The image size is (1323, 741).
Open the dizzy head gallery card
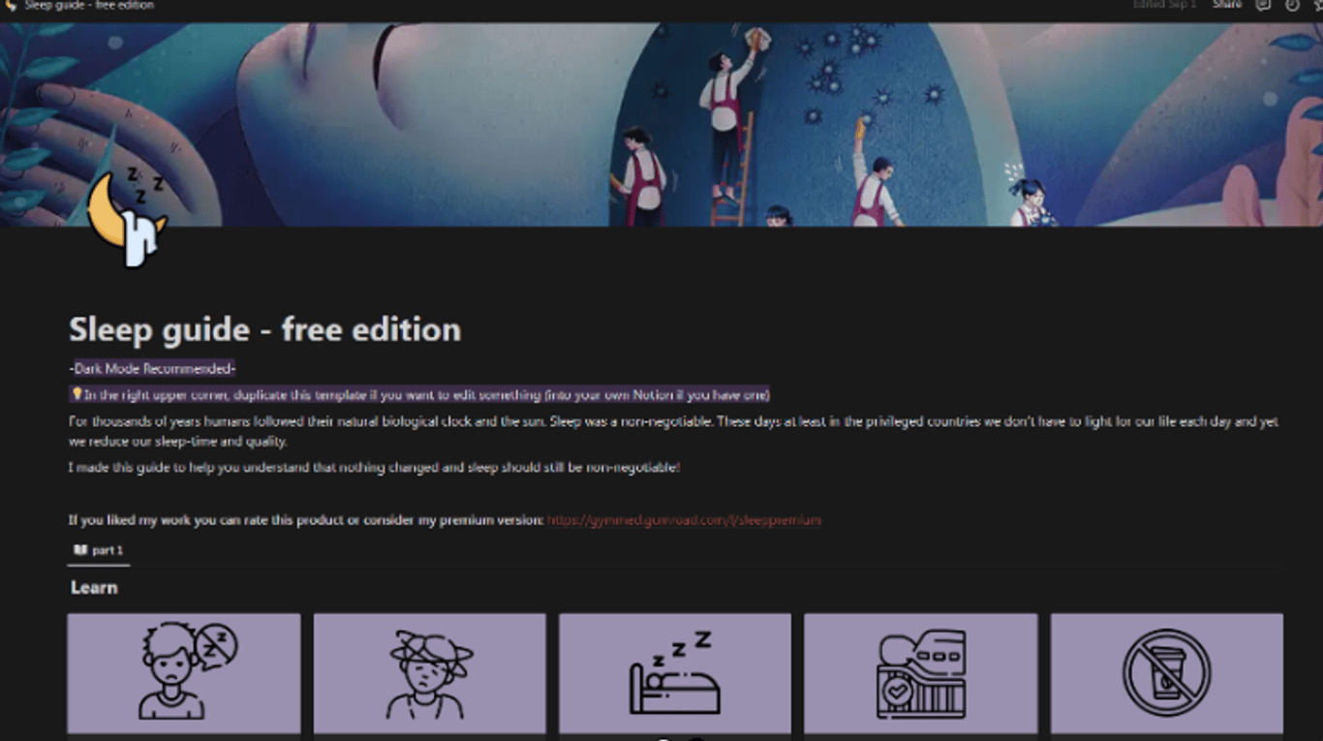tap(429, 673)
